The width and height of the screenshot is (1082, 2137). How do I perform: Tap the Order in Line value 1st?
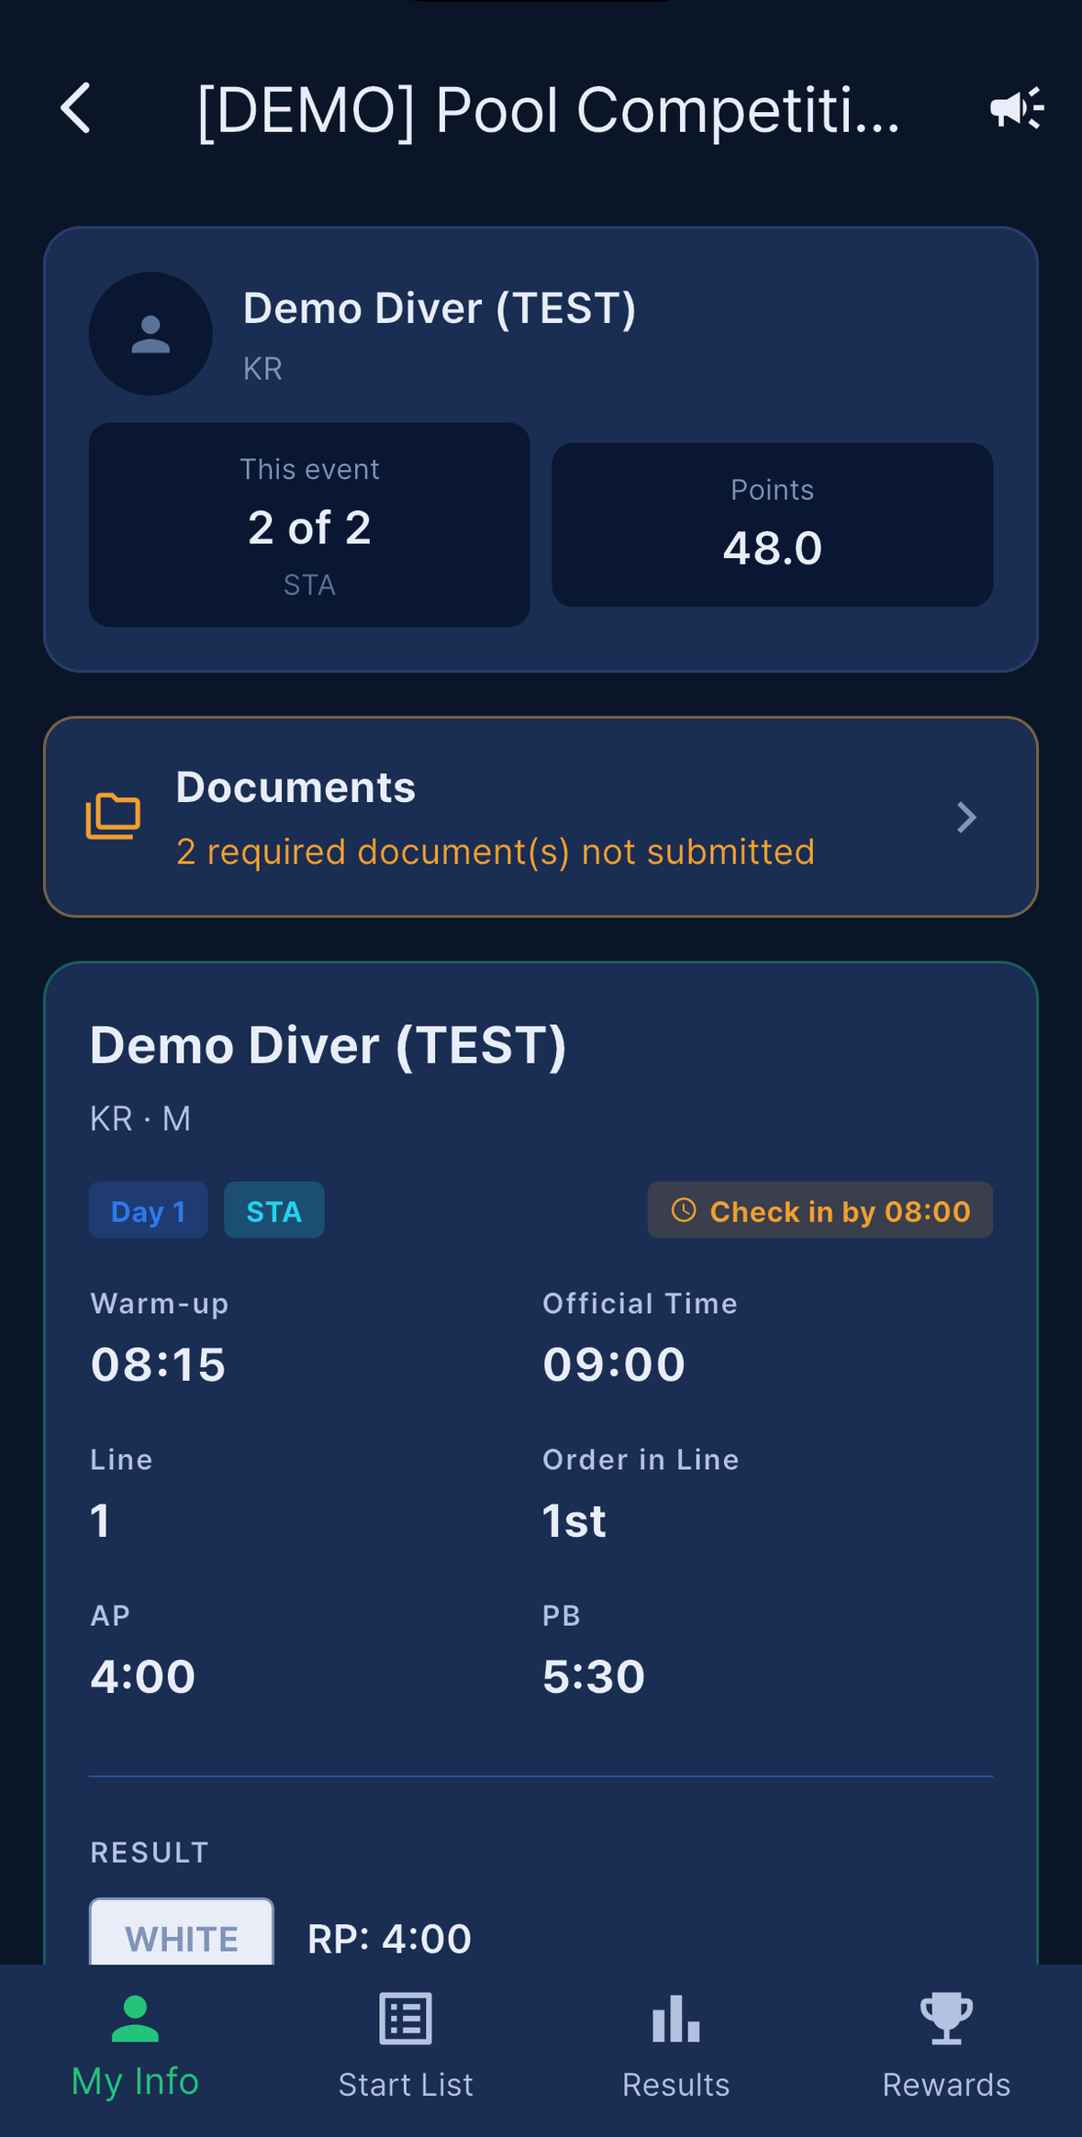[x=574, y=1520]
